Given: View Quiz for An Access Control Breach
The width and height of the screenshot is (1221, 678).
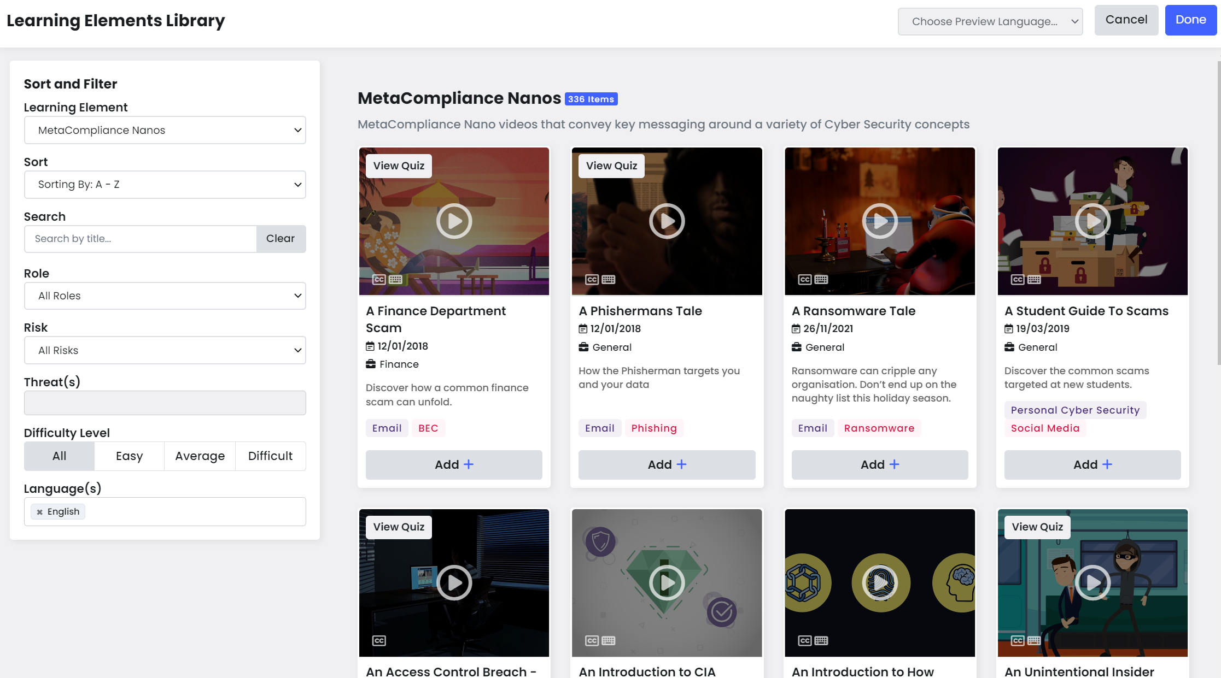Looking at the screenshot, I should tap(399, 527).
